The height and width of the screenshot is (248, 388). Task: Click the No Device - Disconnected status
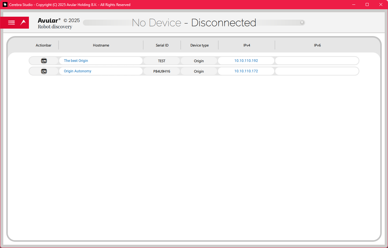click(194, 23)
